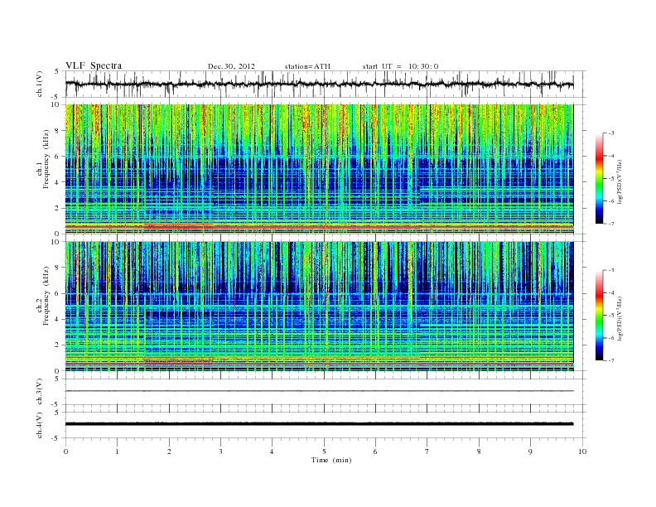Click the "4" kHz tick on ch.2 spectrogram axis
The height and width of the screenshot is (507, 656).
[x=58, y=319]
